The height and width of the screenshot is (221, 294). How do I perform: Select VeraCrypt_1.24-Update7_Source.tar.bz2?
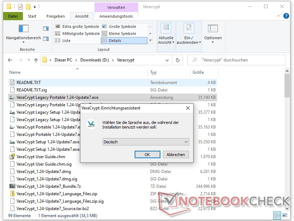tap(112, 209)
